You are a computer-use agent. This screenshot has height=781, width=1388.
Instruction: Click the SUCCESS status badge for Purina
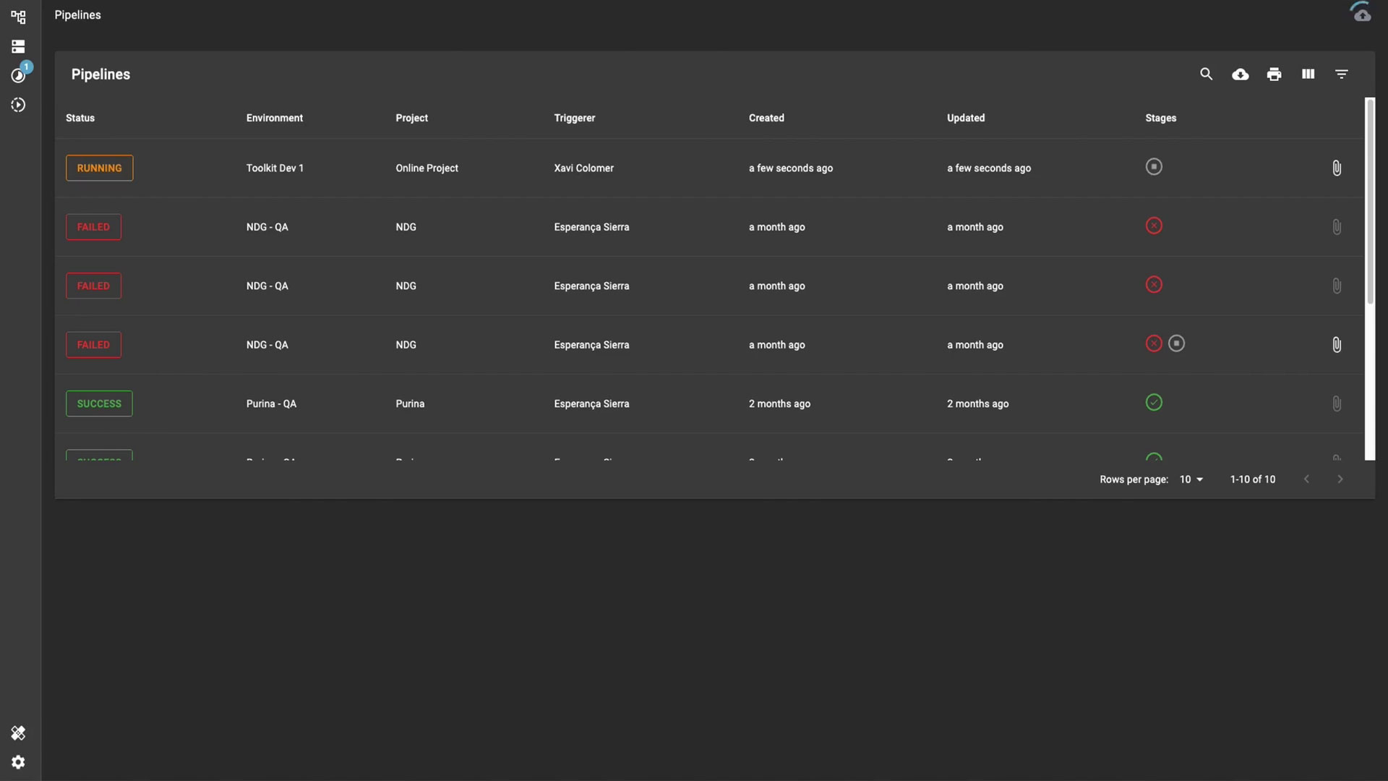(99, 404)
